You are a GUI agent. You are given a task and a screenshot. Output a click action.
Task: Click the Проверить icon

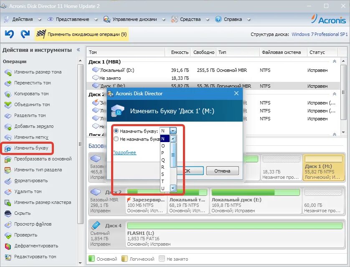8,235
